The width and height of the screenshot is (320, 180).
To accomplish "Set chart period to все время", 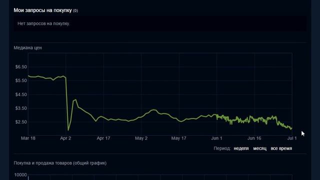I will (281, 148).
